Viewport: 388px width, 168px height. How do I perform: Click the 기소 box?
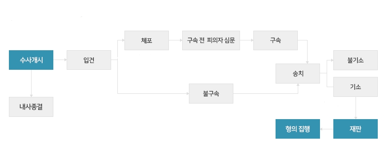pos(356,87)
